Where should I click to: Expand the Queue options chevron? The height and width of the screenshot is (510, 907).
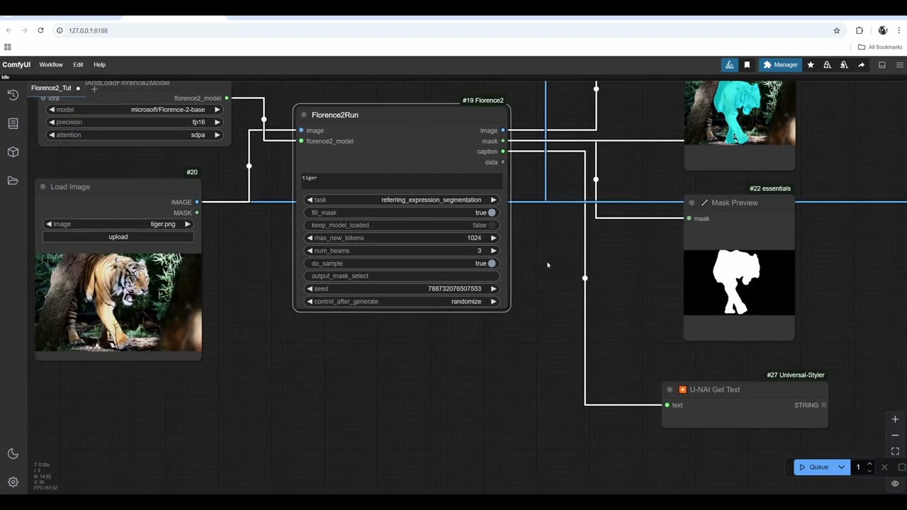click(841, 467)
